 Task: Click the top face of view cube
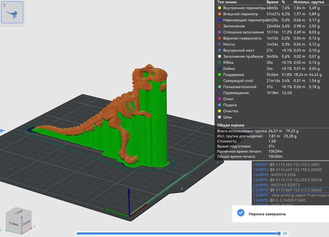(x=18, y=212)
